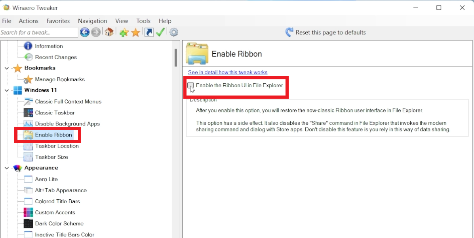Image resolution: width=474 pixels, height=238 pixels.
Task: Click the blue arrow shortcut toolbar icon
Action: pos(148,32)
